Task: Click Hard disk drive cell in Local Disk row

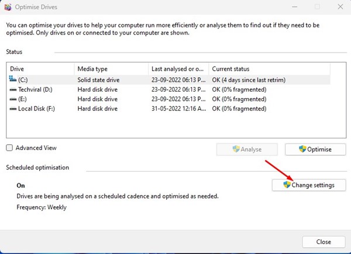Action: click(x=98, y=109)
